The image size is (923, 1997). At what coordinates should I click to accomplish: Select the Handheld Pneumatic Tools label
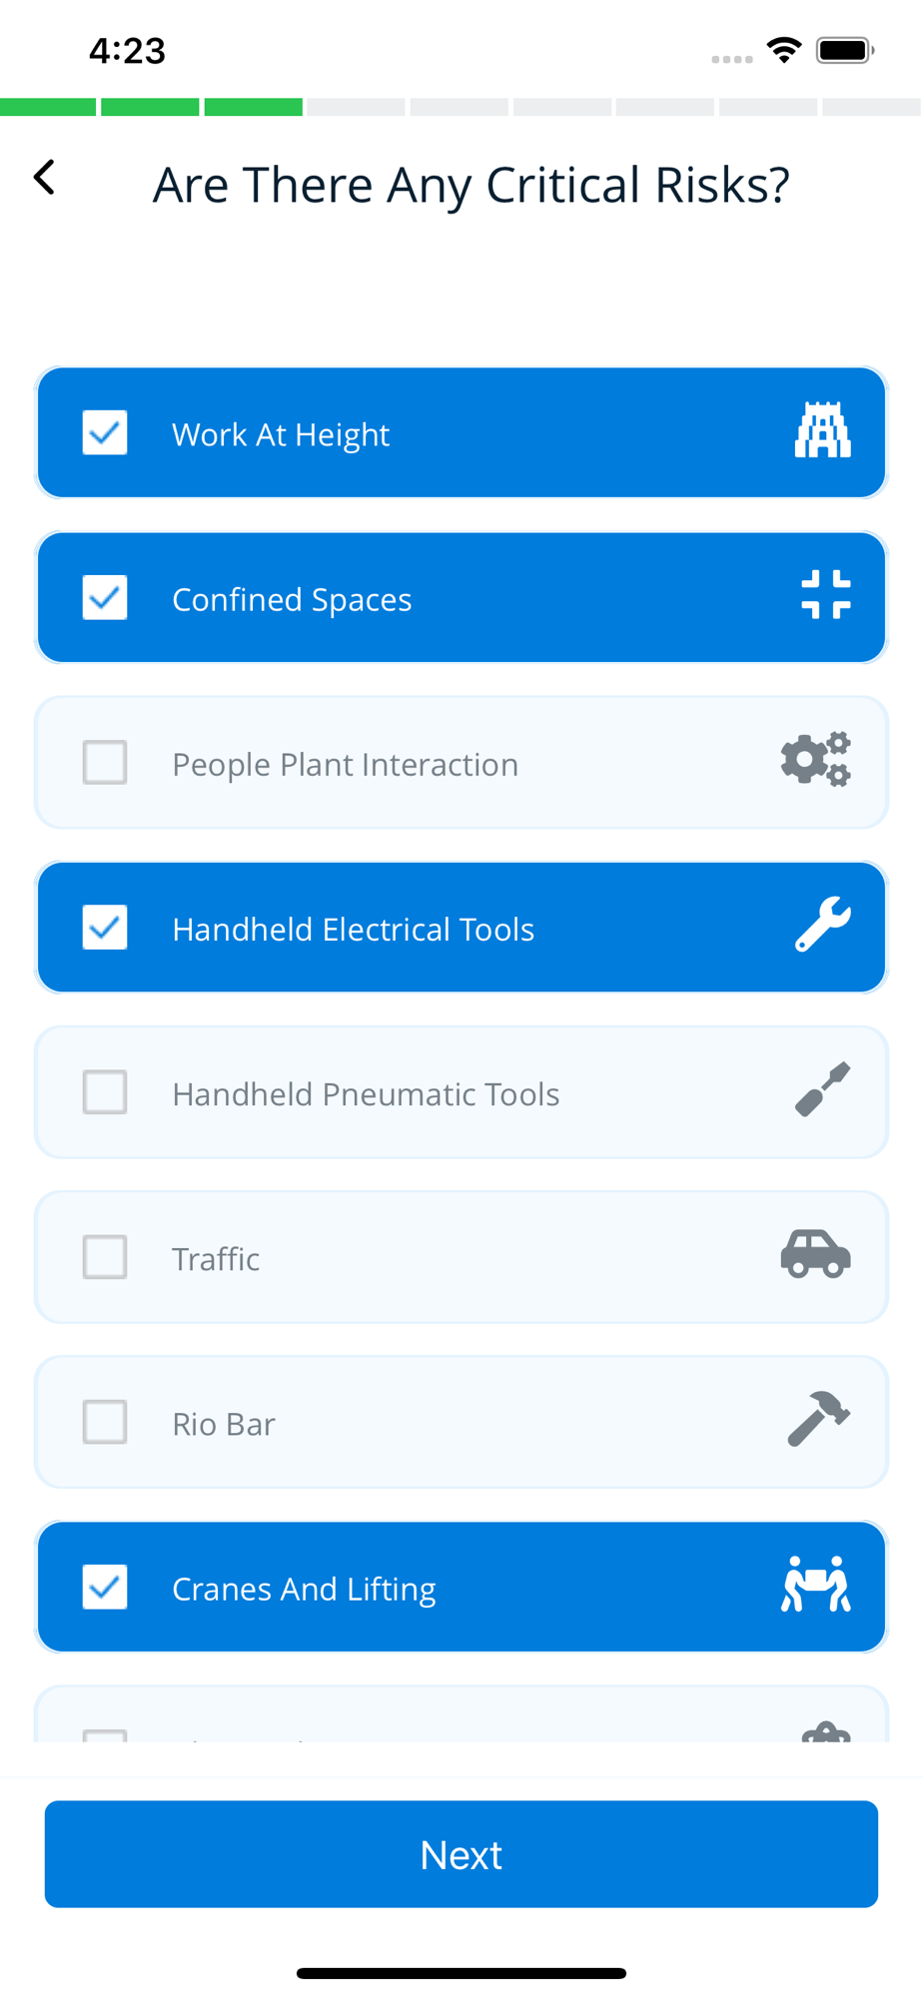pos(366,1094)
